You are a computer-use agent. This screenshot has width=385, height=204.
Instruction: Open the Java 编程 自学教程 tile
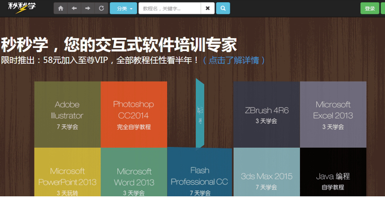[333, 172]
